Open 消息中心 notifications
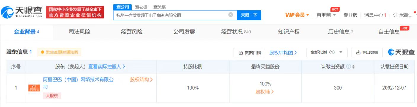The height and width of the screenshot is (107, 417). pos(375,15)
